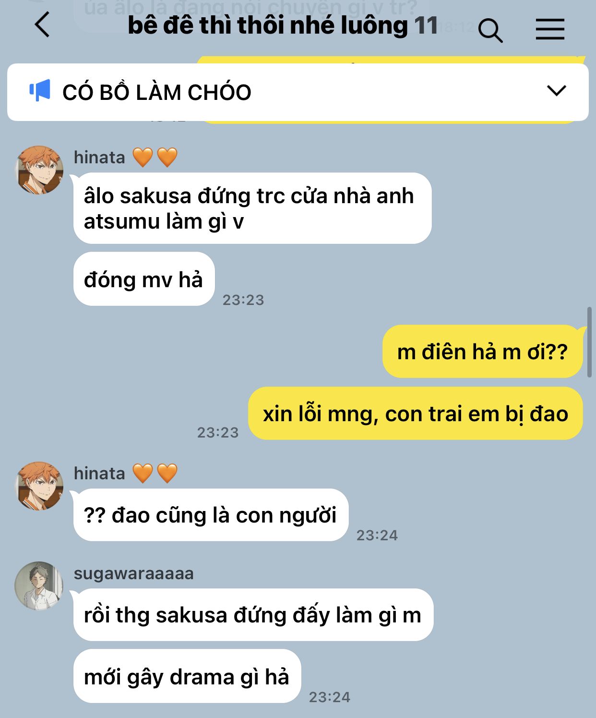The width and height of the screenshot is (596, 718).
Task: Select bubble 'rồi thg sakusa đứng đấy làm gì m'
Action: [x=253, y=615]
